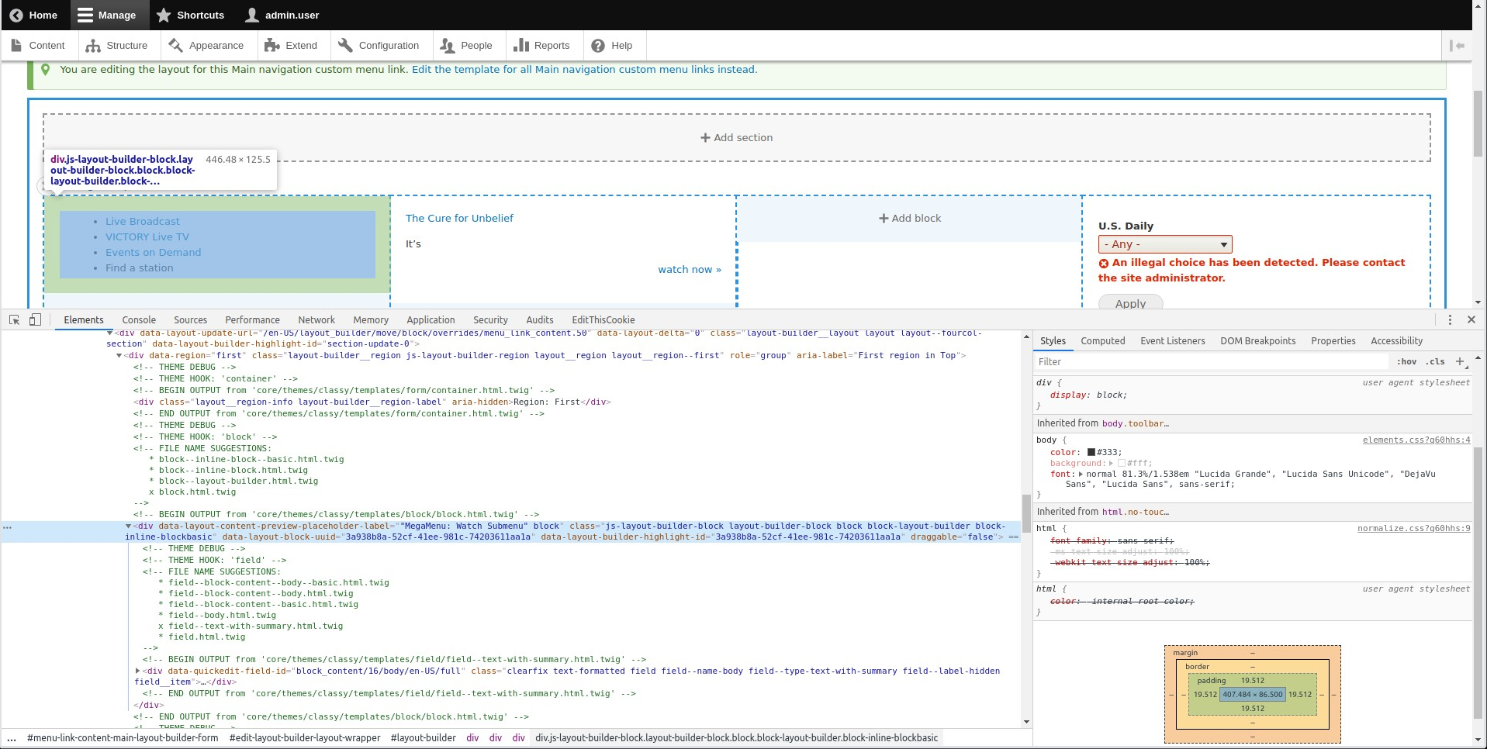
Task: Open the DevTools three-dot menu
Action: [x=1450, y=319]
